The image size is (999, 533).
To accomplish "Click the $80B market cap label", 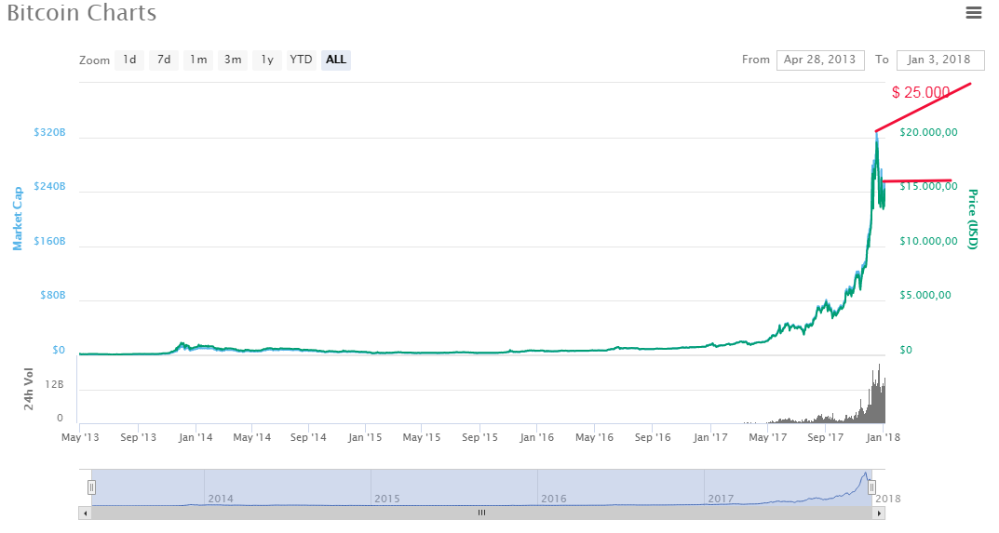I will [x=53, y=296].
